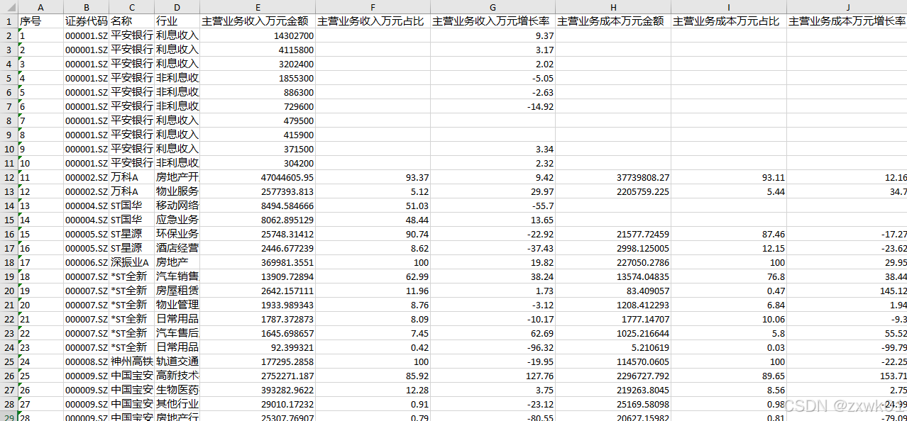Select cost cell 37739808.27
This screenshot has width=907, height=421.
point(613,177)
